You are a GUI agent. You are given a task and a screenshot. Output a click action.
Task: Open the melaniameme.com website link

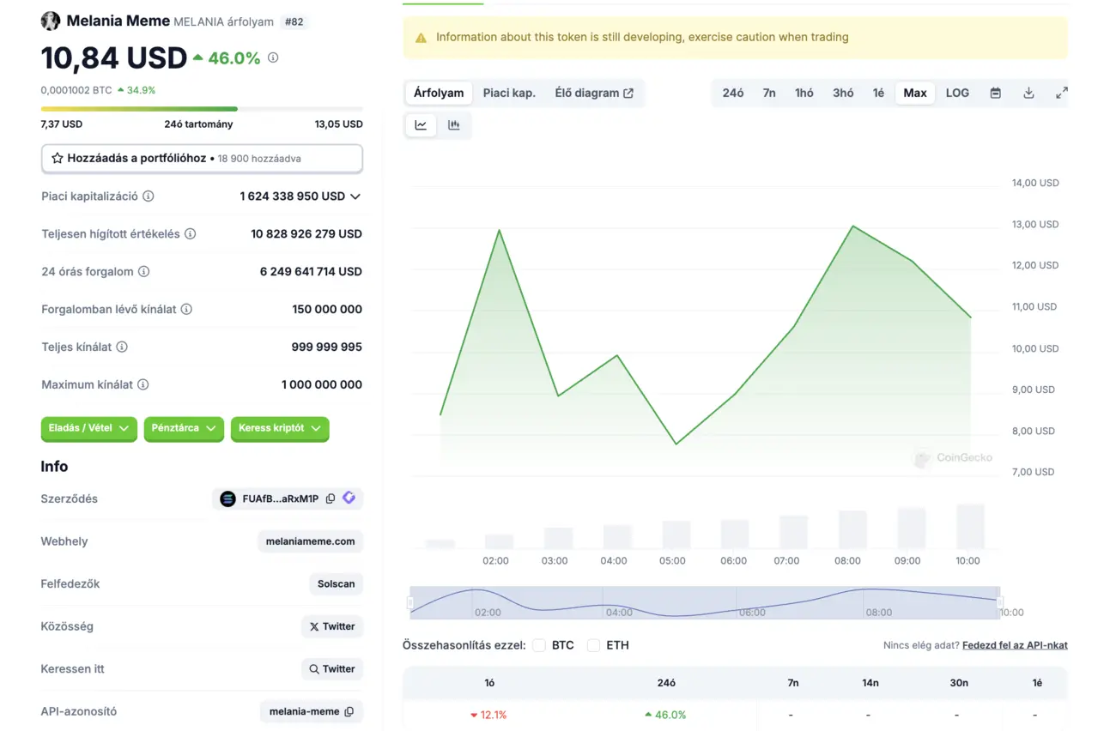[x=310, y=541]
